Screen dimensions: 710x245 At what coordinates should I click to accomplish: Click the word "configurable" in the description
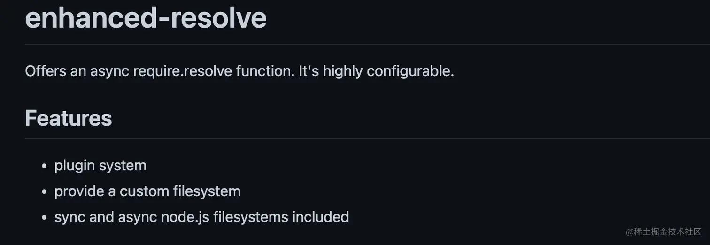click(409, 71)
